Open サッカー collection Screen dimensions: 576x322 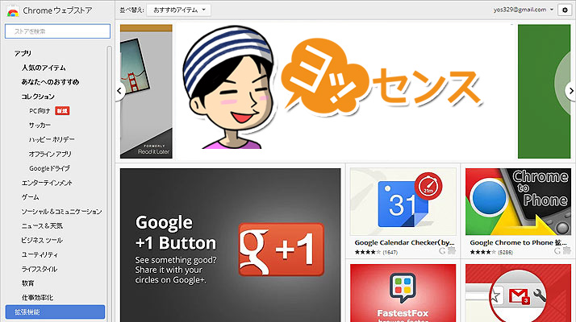[x=40, y=126]
